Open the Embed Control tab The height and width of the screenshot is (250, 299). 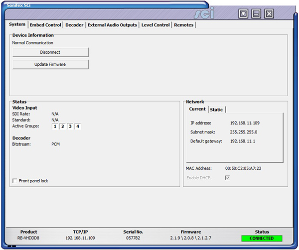45,25
